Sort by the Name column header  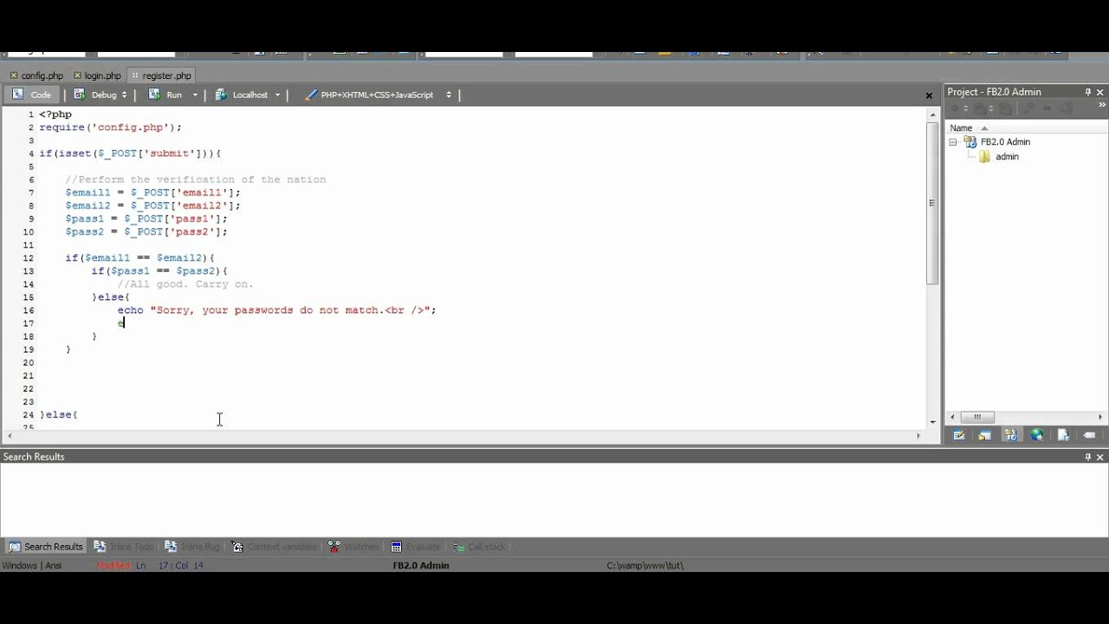coord(961,128)
